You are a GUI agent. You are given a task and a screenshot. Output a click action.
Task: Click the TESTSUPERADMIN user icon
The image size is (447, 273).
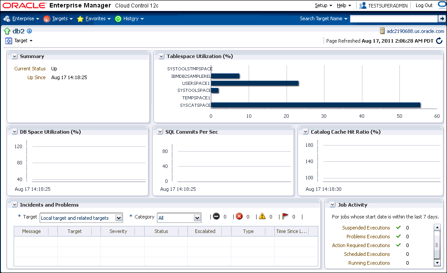point(363,5)
